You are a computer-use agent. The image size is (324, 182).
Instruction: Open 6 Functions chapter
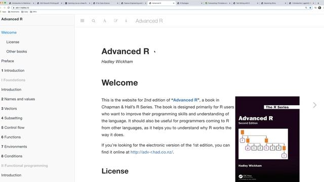coord(11,137)
